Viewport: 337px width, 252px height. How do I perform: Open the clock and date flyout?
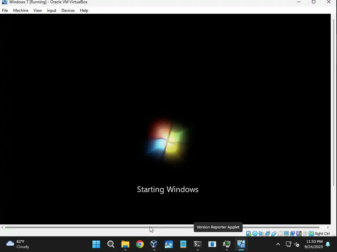[x=314, y=244]
